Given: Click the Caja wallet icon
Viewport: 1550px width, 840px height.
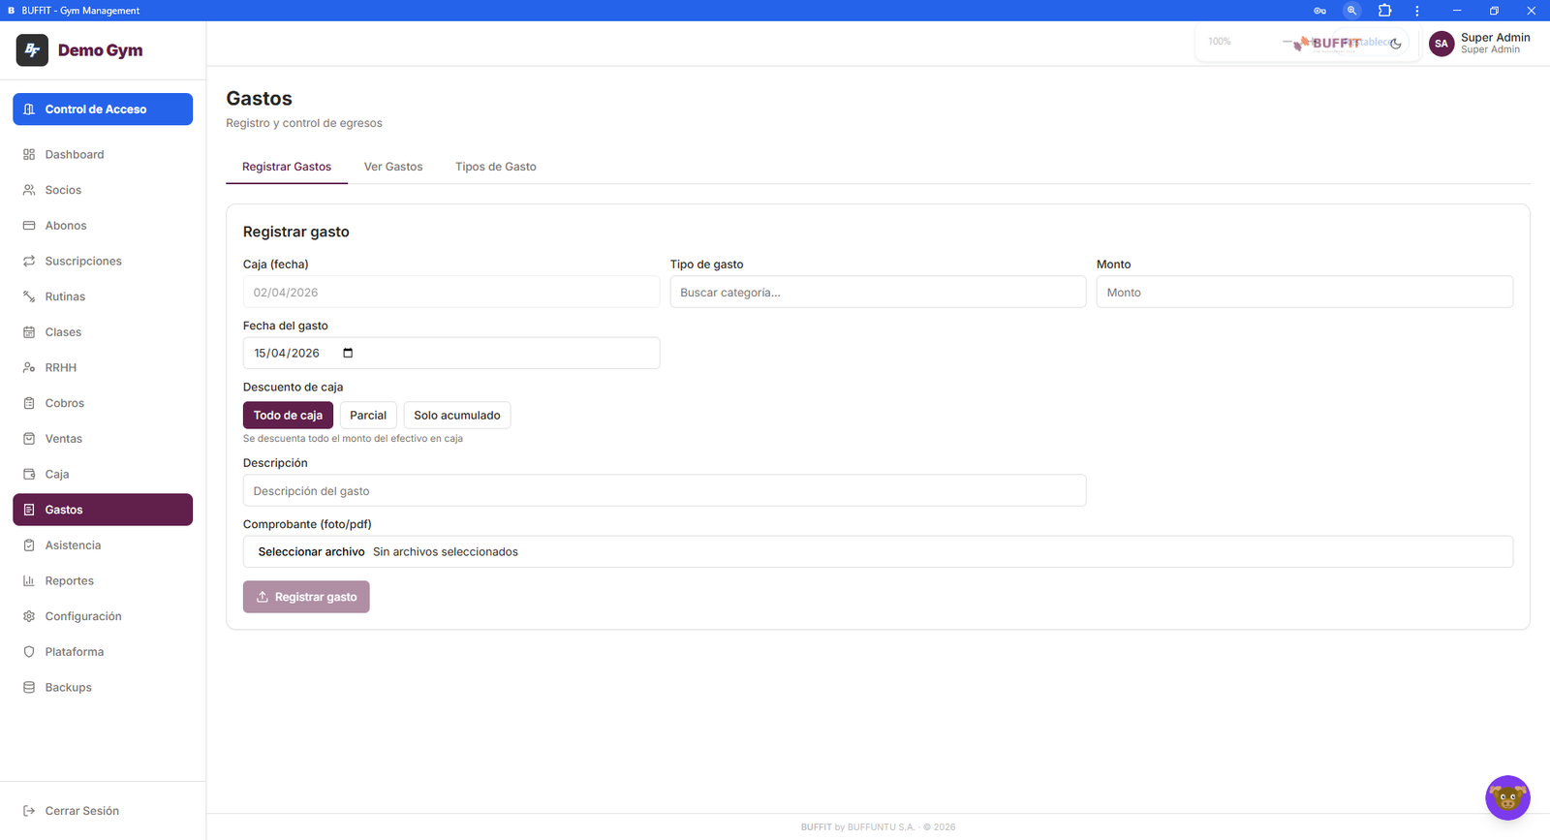Looking at the screenshot, I should coord(29,475).
